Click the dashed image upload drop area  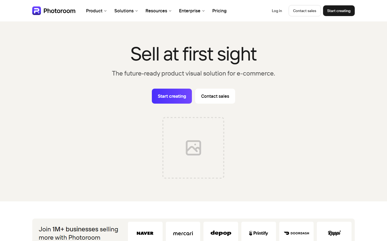(x=193, y=148)
